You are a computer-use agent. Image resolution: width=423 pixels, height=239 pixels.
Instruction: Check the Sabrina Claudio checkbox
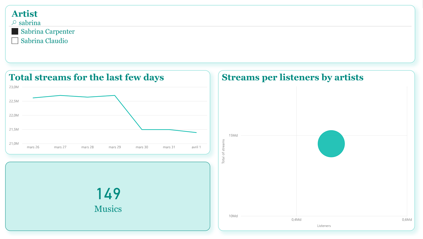[x=15, y=41]
